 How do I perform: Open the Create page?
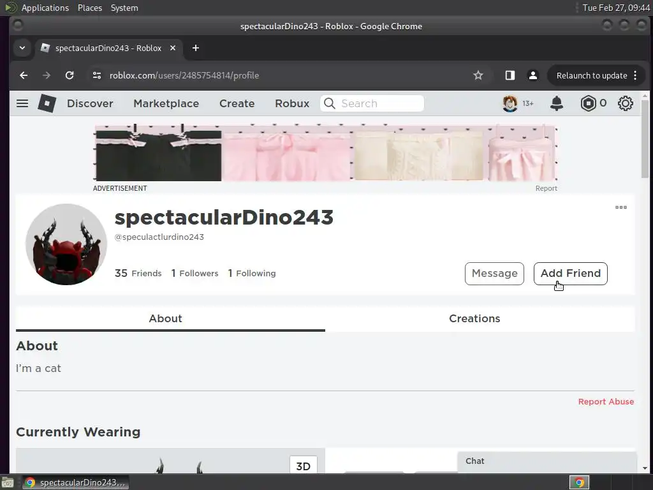[237, 103]
